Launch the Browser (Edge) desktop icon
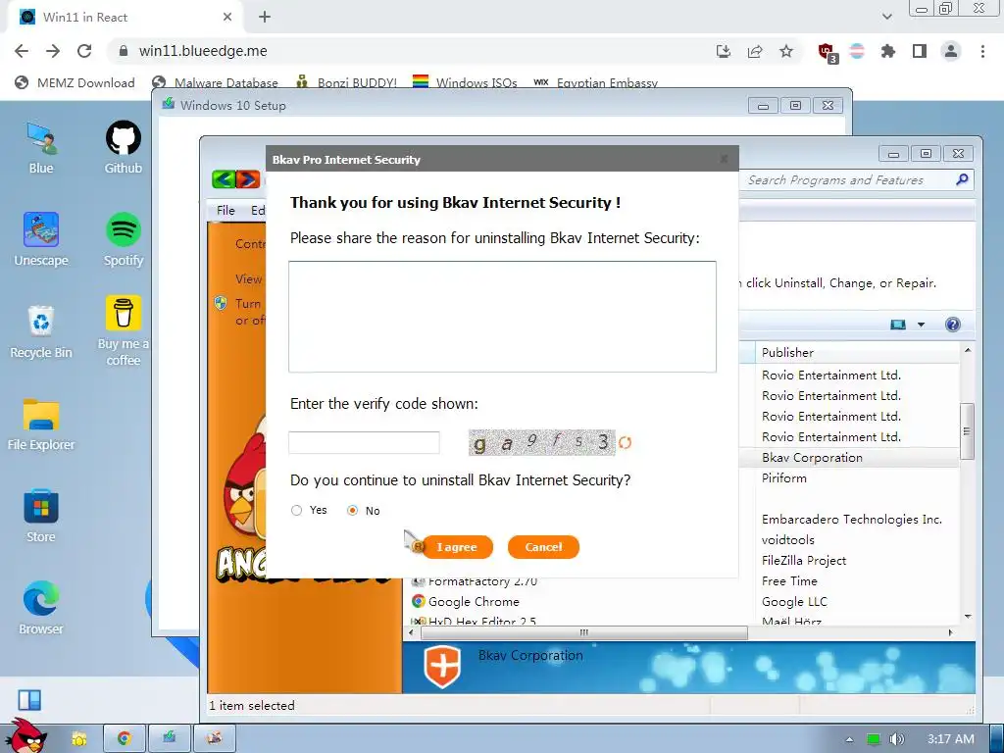Screen dimensions: 1004x753 (41, 608)
